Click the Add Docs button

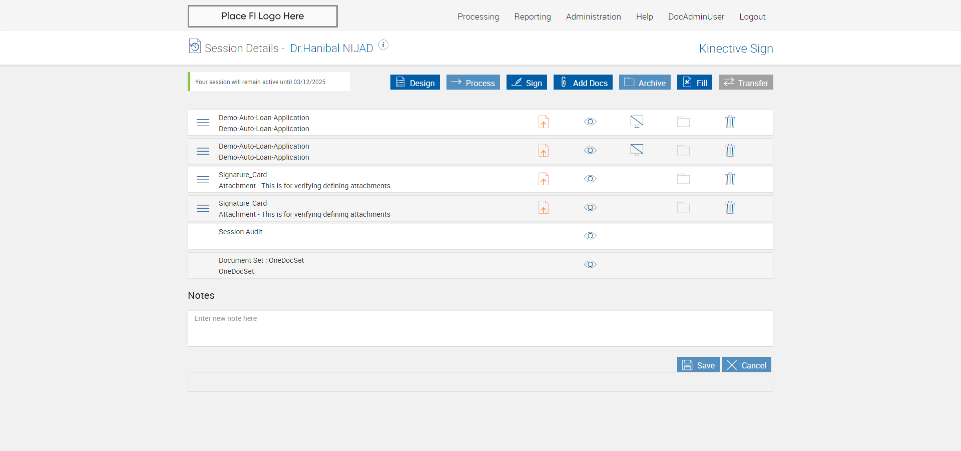coord(583,83)
